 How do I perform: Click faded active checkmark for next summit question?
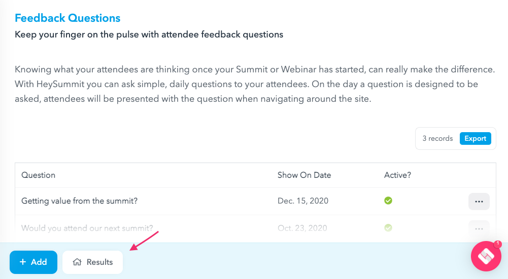[388, 228]
